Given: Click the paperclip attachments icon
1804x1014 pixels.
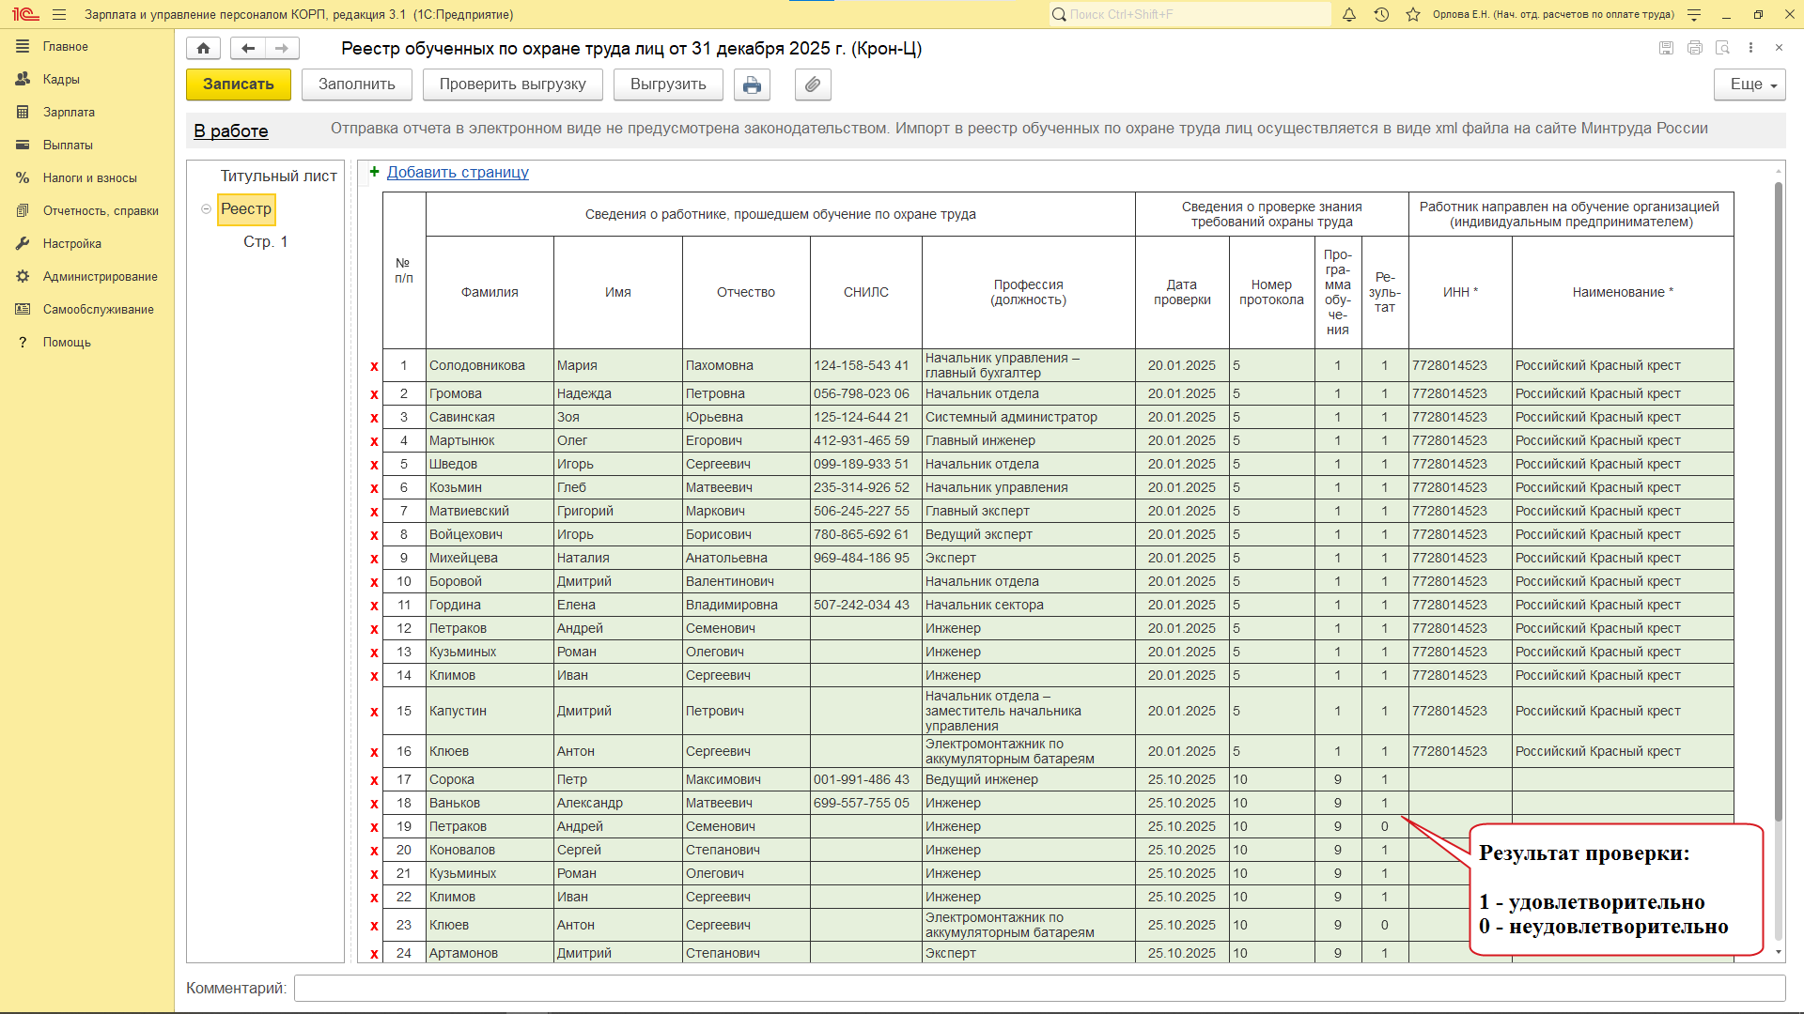Looking at the screenshot, I should 813,84.
